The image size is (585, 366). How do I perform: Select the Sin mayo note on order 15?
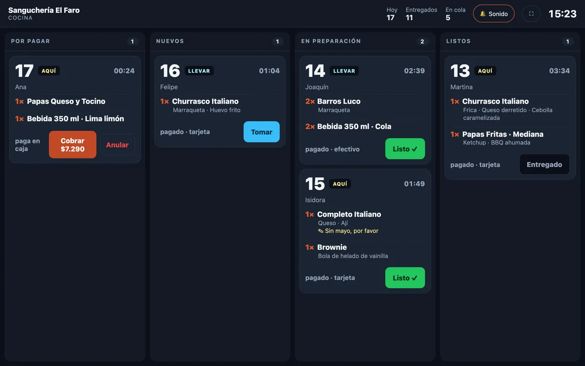348,231
